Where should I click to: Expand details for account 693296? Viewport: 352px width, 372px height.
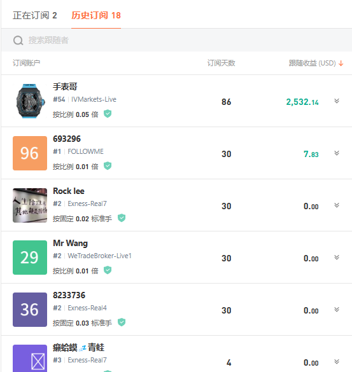[337, 153]
